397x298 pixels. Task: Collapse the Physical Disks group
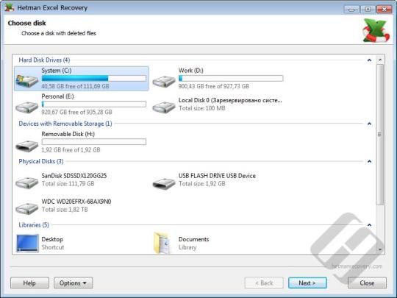[x=369, y=161]
